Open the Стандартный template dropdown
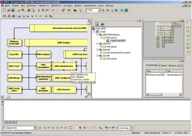Screen dimensions: 192x136 (35, 128)
